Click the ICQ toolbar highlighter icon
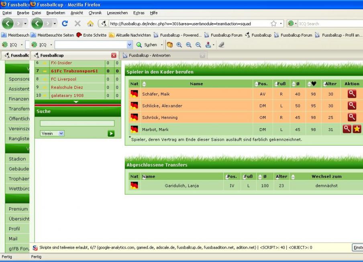This screenshot has width=363, height=262. tap(222, 45)
